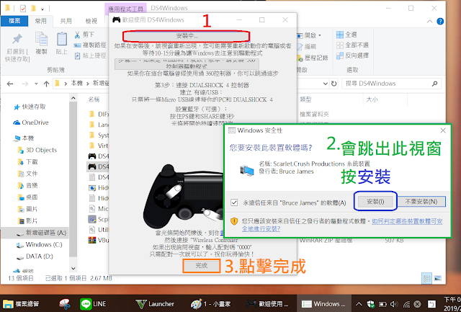The height and width of the screenshot is (312, 461).
Task: Open 圖片 folder in sidebar
Action: [28, 209]
